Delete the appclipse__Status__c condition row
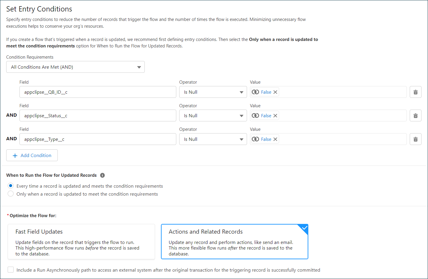428x279 pixels. (x=416, y=115)
